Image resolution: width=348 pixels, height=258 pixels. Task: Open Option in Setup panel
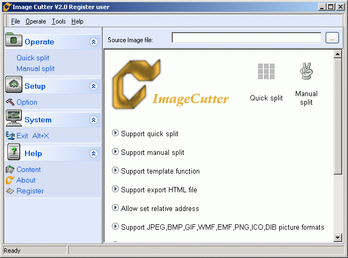[x=27, y=103]
